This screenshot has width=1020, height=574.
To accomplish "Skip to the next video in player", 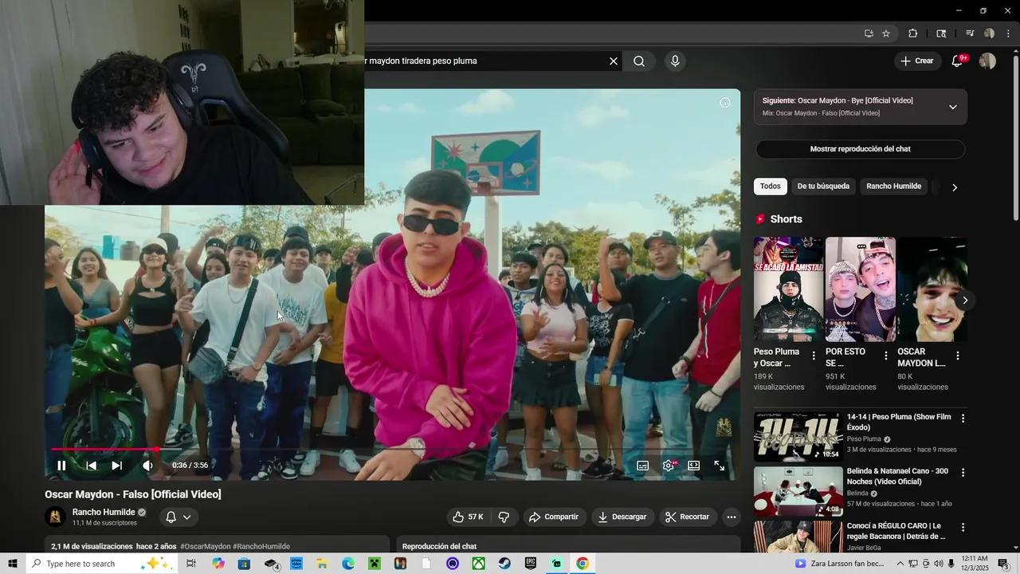I will click(x=116, y=466).
